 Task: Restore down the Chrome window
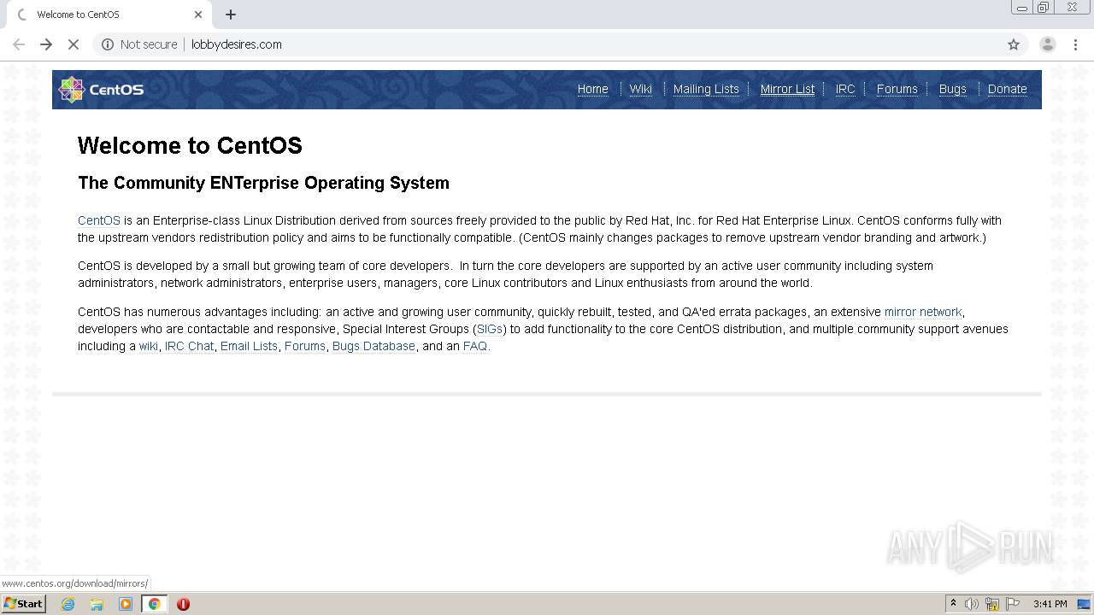pyautogui.click(x=1044, y=8)
